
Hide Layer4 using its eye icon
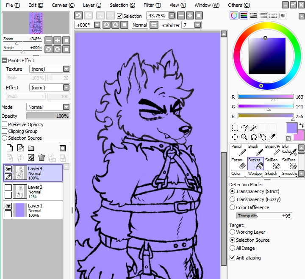(8, 169)
